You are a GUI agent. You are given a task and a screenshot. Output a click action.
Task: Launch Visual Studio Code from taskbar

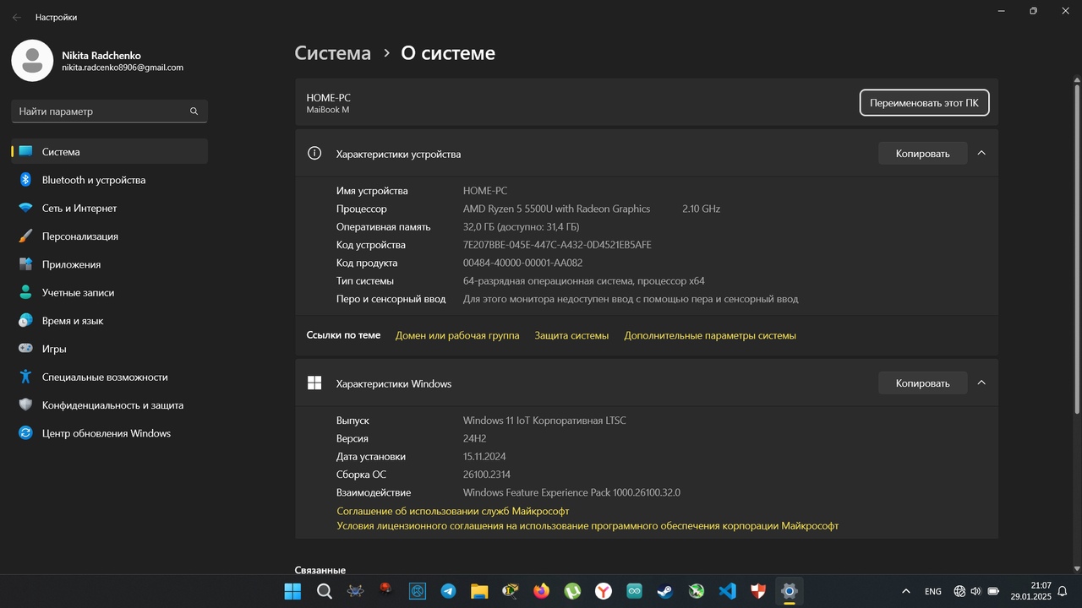727,591
